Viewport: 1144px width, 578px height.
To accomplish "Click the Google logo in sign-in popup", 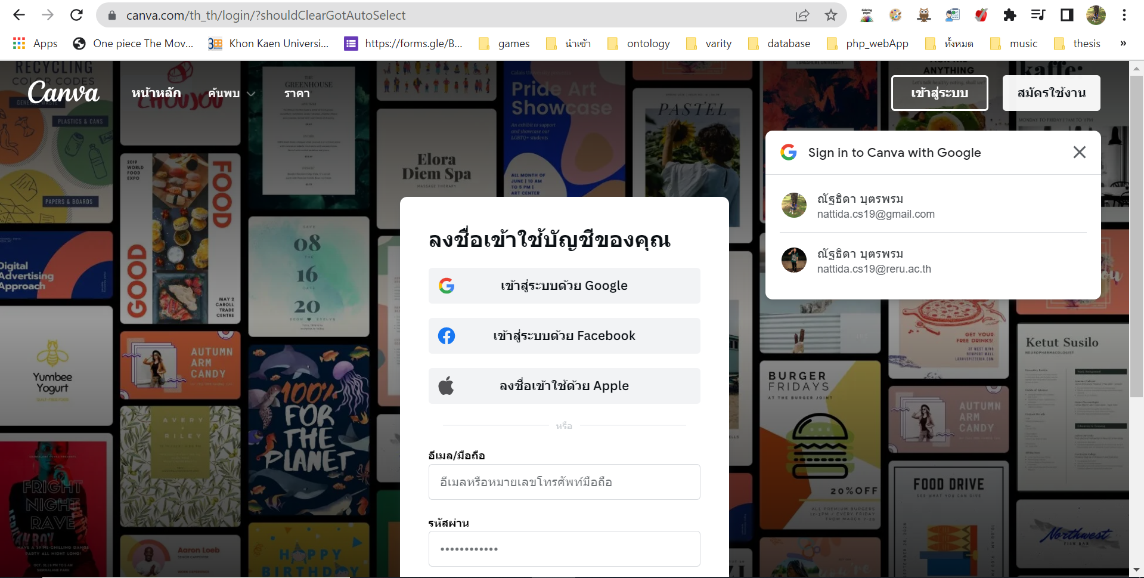I will 789,152.
